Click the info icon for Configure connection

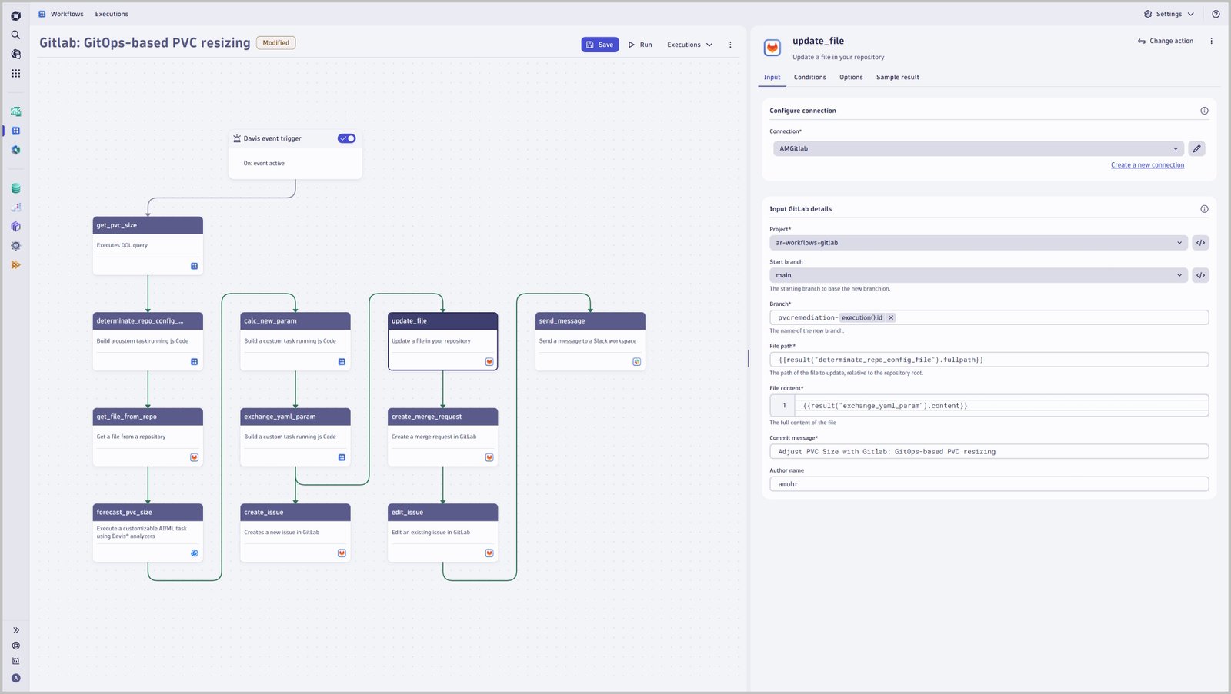[x=1204, y=111]
